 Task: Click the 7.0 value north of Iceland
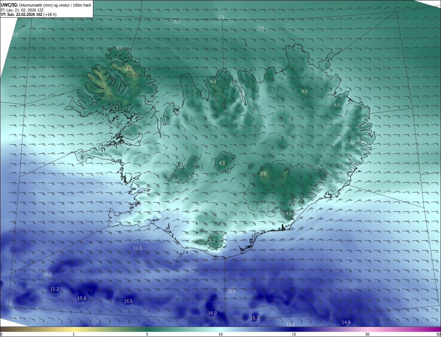coord(261,28)
